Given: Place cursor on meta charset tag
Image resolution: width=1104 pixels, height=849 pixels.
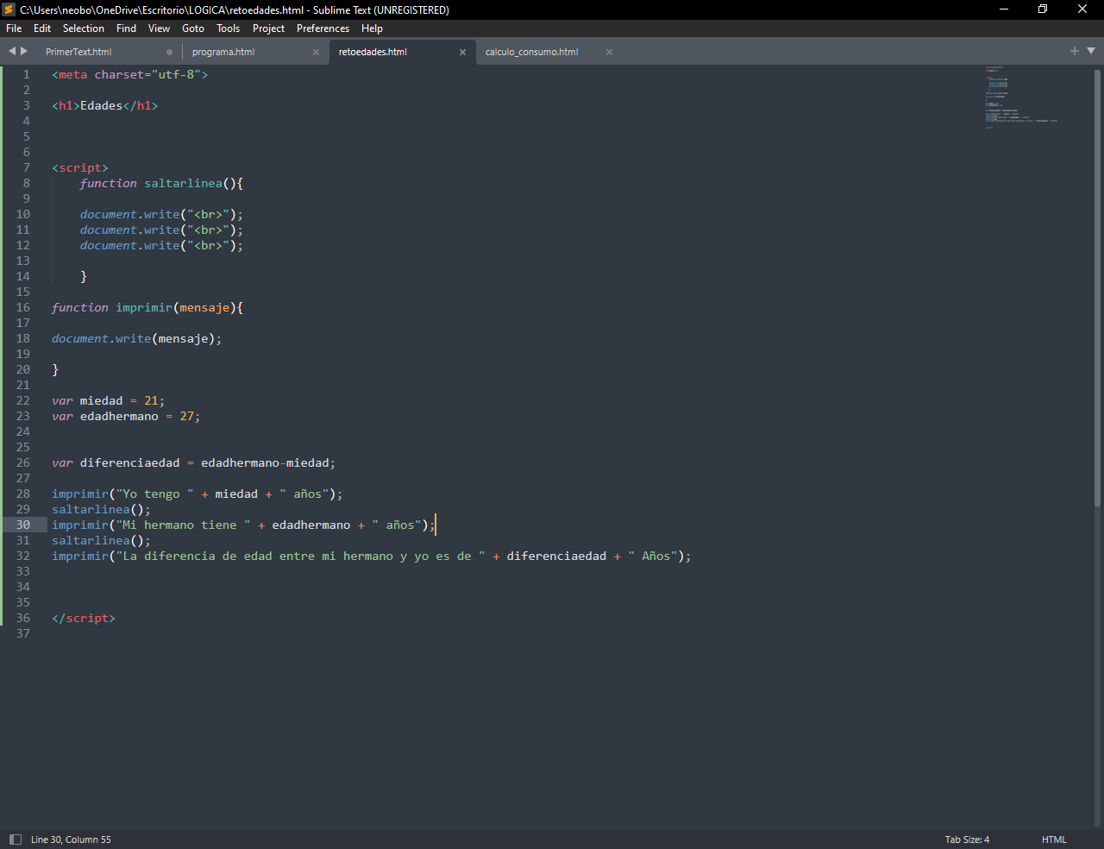Looking at the screenshot, I should tap(129, 74).
